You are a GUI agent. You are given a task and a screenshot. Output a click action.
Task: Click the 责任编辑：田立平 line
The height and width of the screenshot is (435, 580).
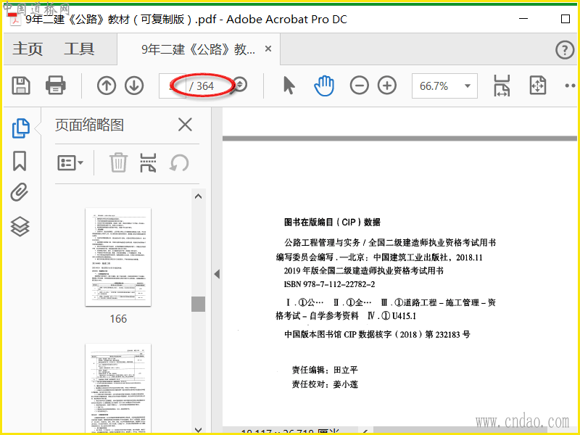[x=325, y=370]
